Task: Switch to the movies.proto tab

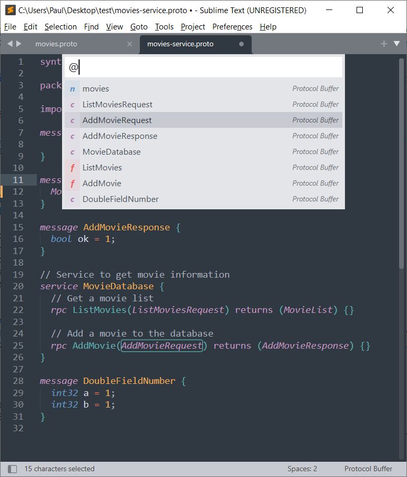Action: 56,44
